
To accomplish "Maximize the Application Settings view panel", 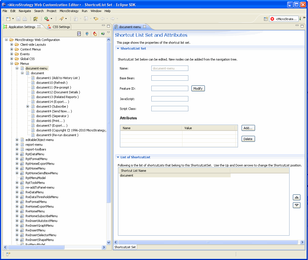I will [x=108, y=26].
